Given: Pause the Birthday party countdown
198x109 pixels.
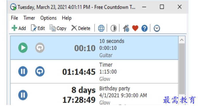Looking at the screenshot, I should [23, 95].
